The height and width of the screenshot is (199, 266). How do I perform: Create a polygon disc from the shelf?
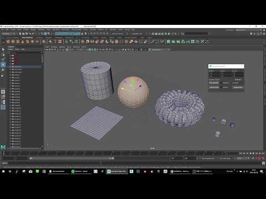pos(37,41)
